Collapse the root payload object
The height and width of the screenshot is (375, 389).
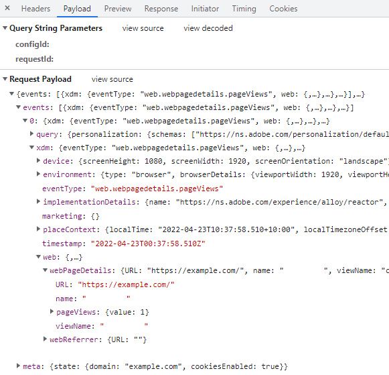[x=11, y=94]
